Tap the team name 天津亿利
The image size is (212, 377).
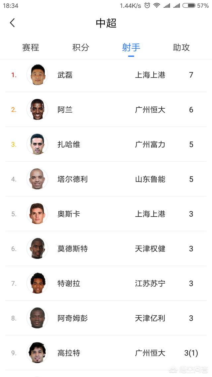(150, 318)
